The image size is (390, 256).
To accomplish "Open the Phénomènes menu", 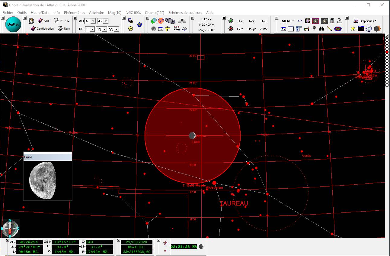I will (x=74, y=13).
